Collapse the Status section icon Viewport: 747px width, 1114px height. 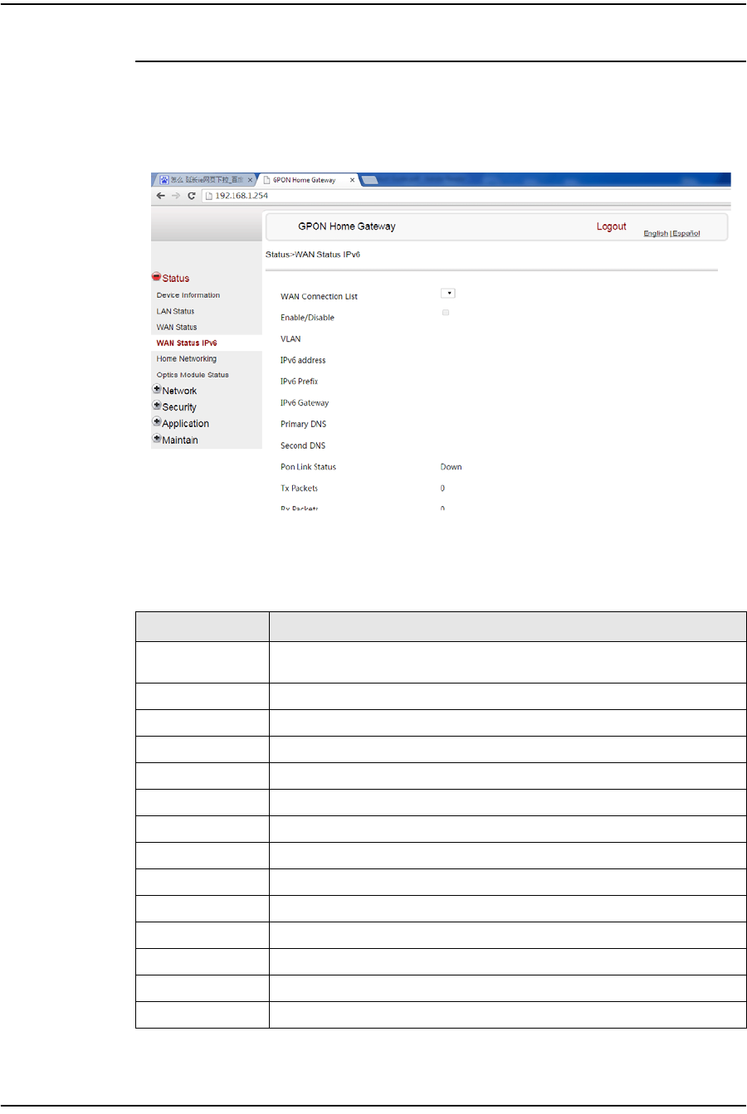tap(156, 278)
